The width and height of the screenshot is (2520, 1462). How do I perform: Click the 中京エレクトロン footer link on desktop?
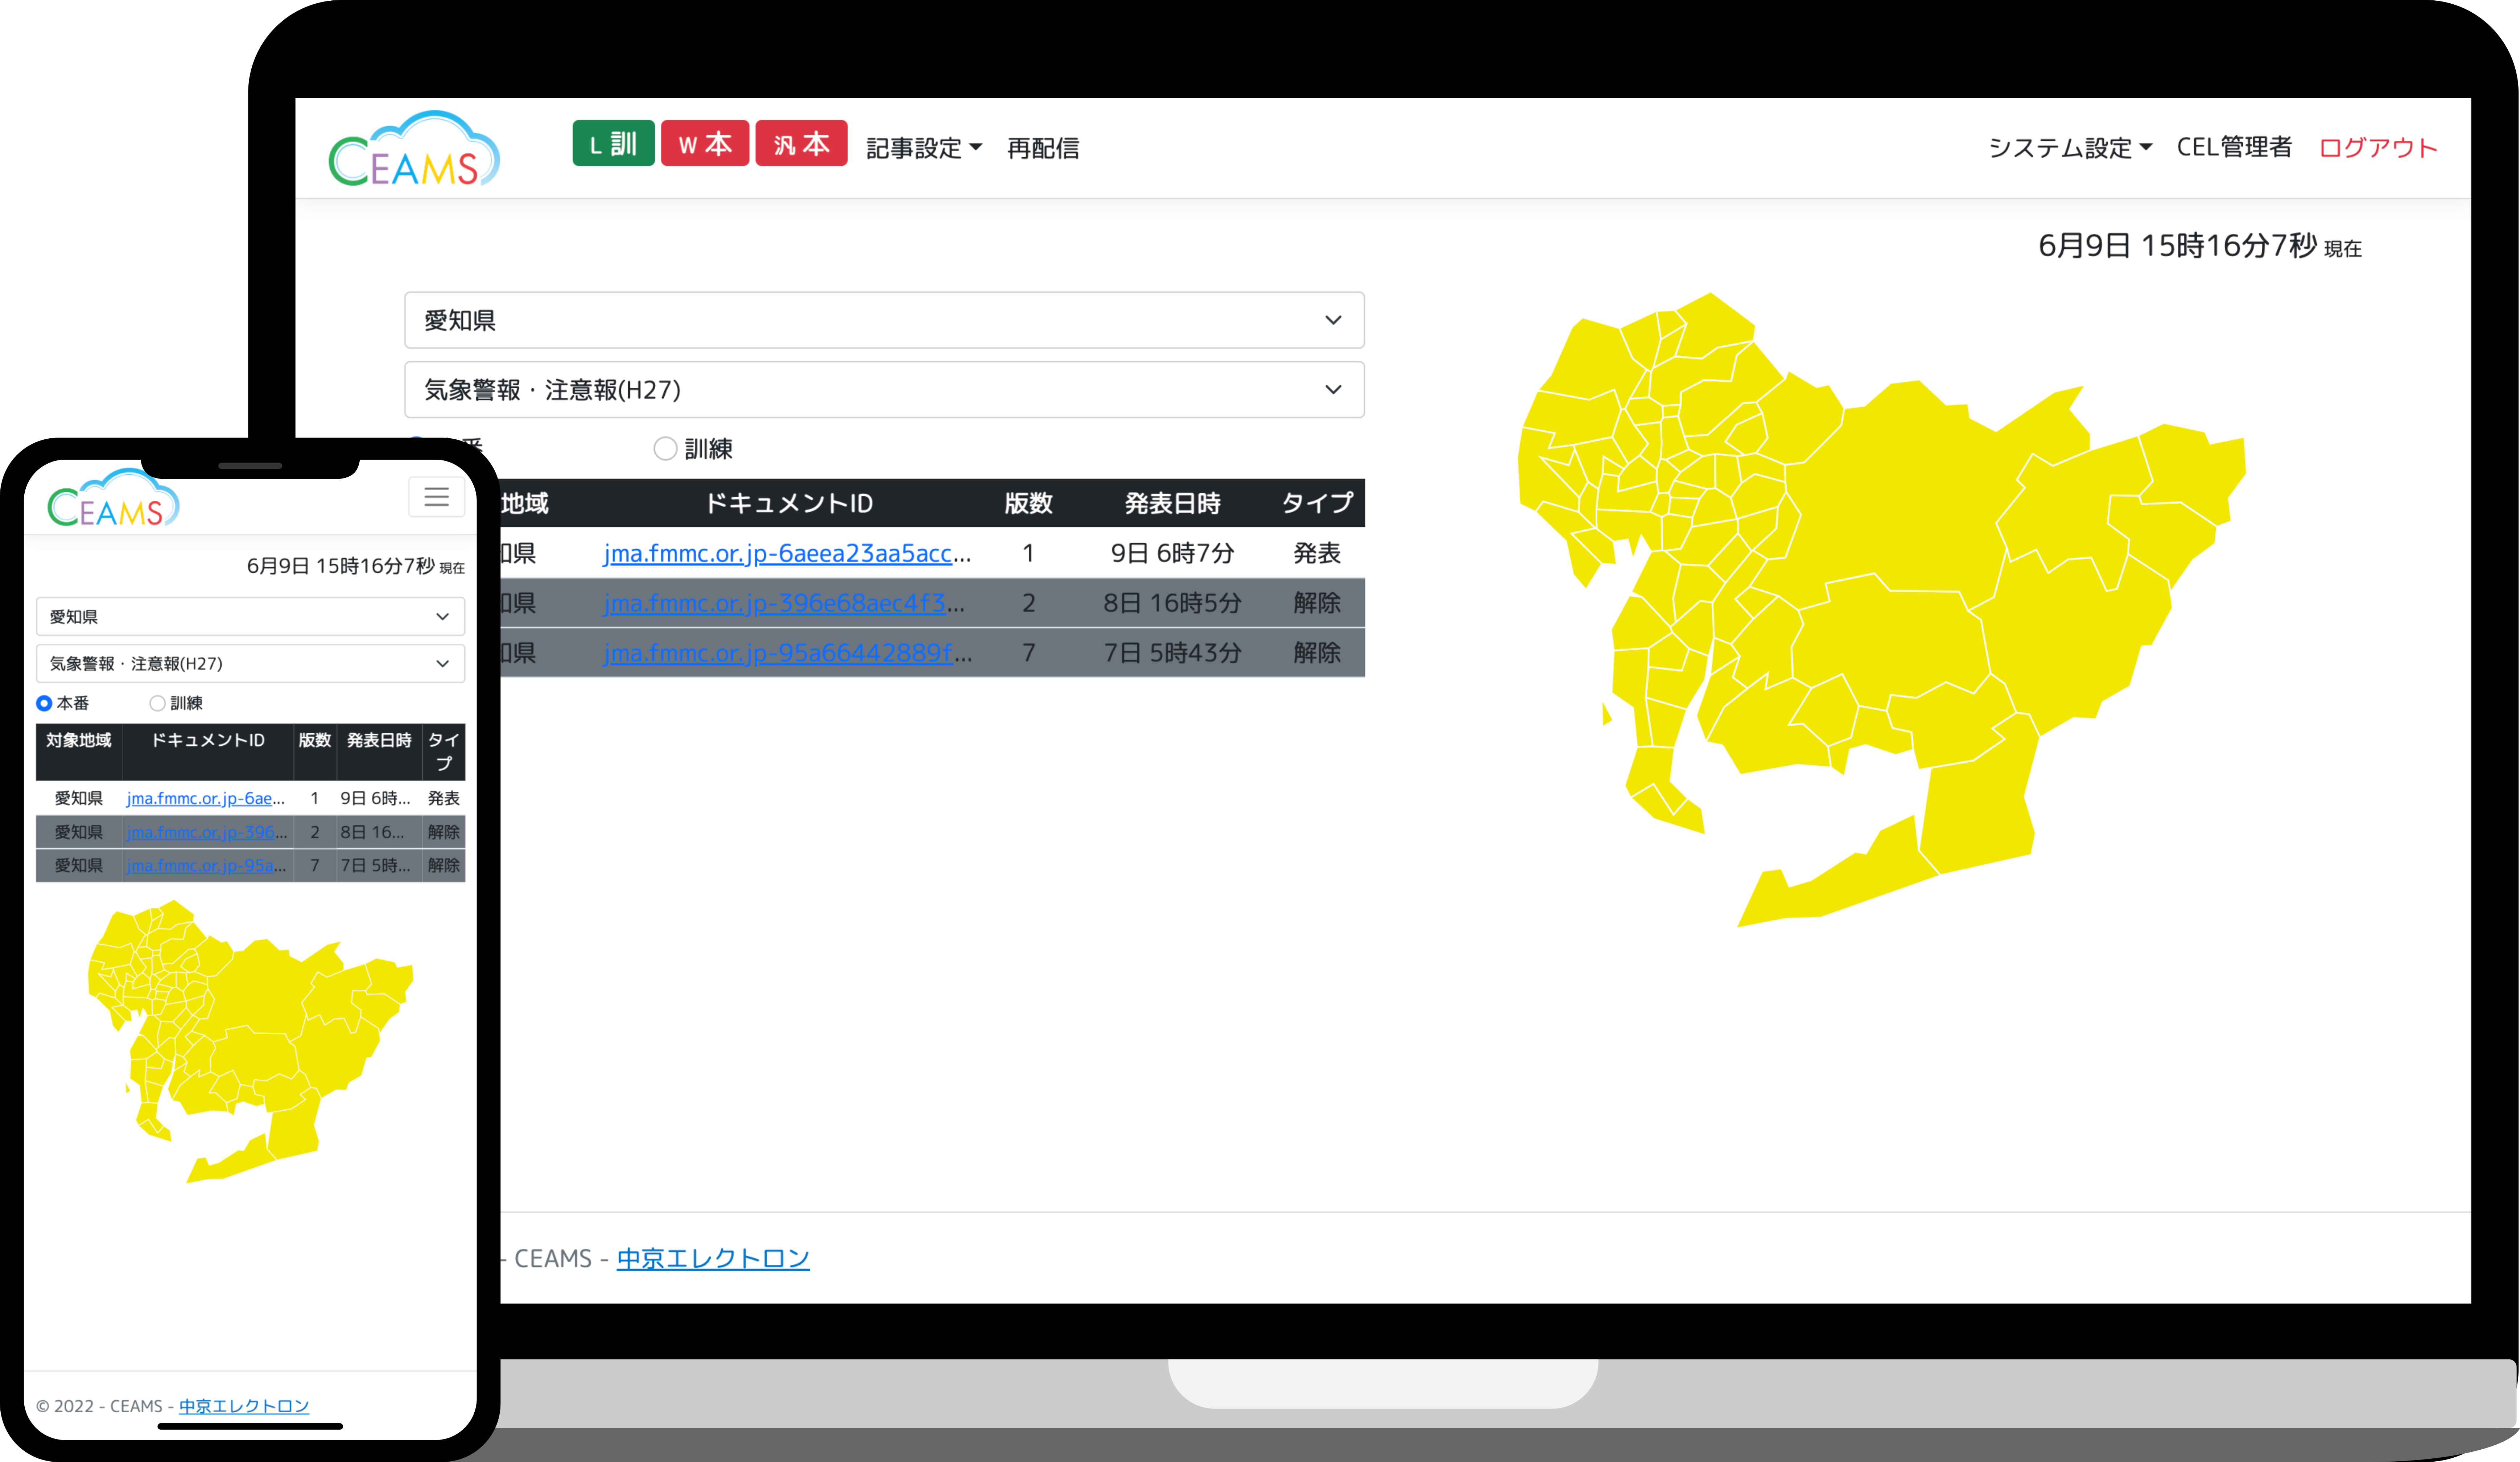point(713,1258)
